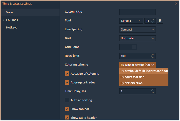The height and width of the screenshot is (121, 180).
Task: Expand the Columns tree item
Action: click(4, 20)
